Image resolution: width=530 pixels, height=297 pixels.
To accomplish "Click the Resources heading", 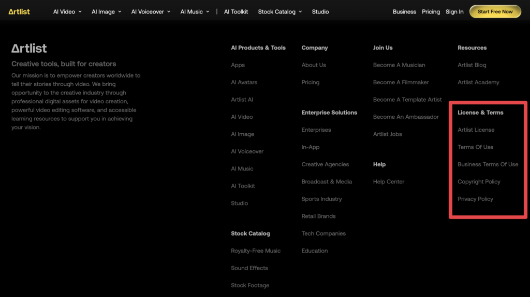I will (472, 48).
